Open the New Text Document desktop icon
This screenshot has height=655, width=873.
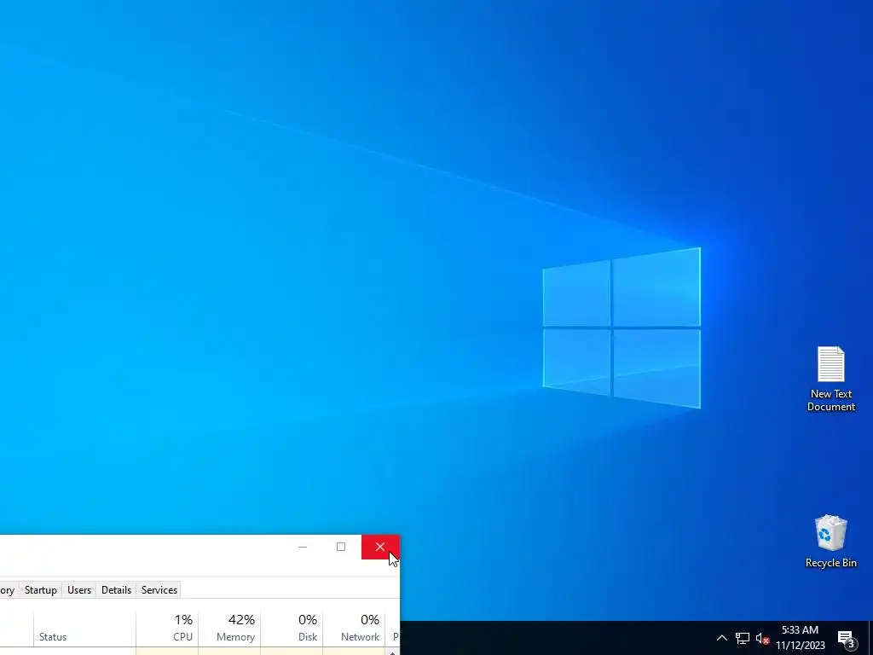pos(830,379)
